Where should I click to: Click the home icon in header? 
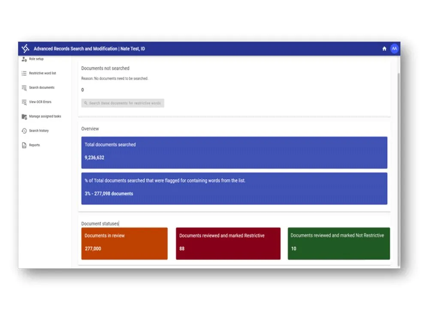(384, 49)
